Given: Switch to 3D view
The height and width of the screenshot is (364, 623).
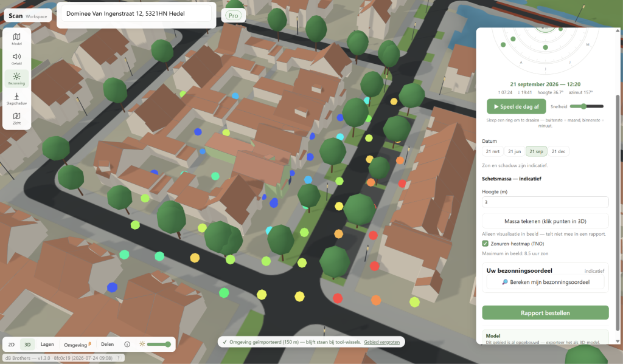Looking at the screenshot, I should point(27,344).
